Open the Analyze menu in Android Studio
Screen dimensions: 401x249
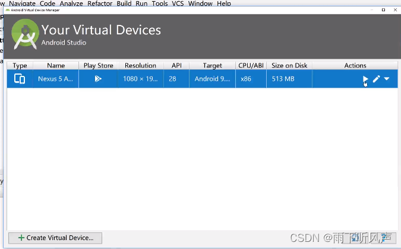(x=71, y=4)
